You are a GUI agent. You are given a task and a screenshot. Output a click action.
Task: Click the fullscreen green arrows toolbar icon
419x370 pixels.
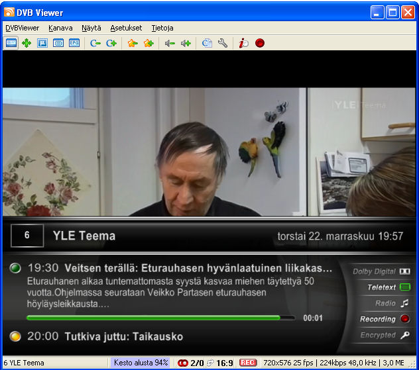pyautogui.click(x=27, y=43)
